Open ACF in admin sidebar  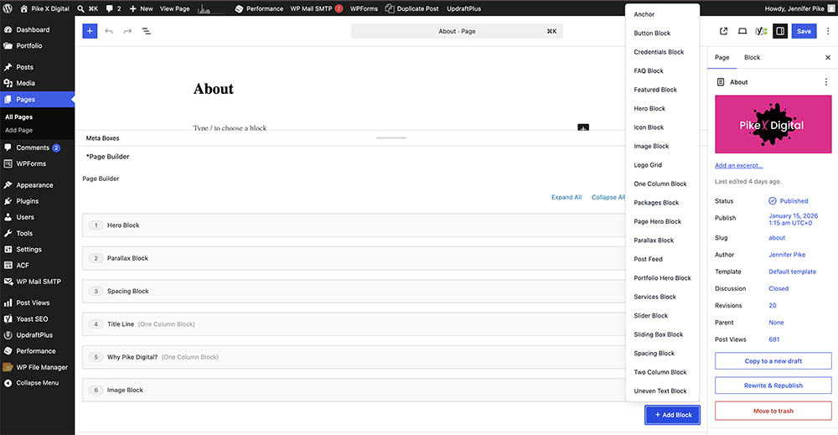23,265
